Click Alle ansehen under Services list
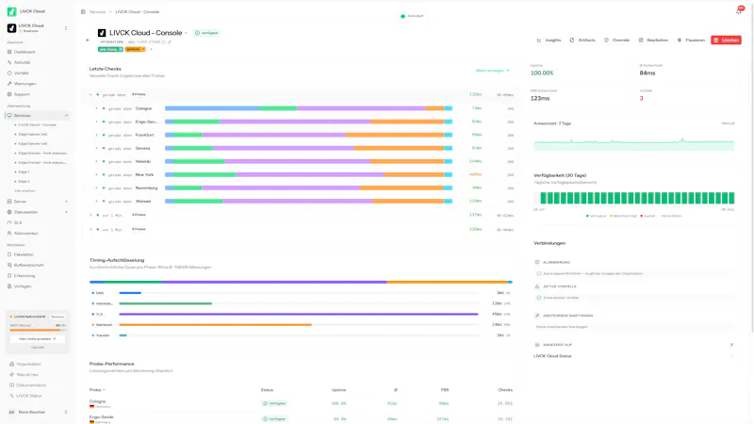This screenshot has height=424, width=754. pos(25,191)
